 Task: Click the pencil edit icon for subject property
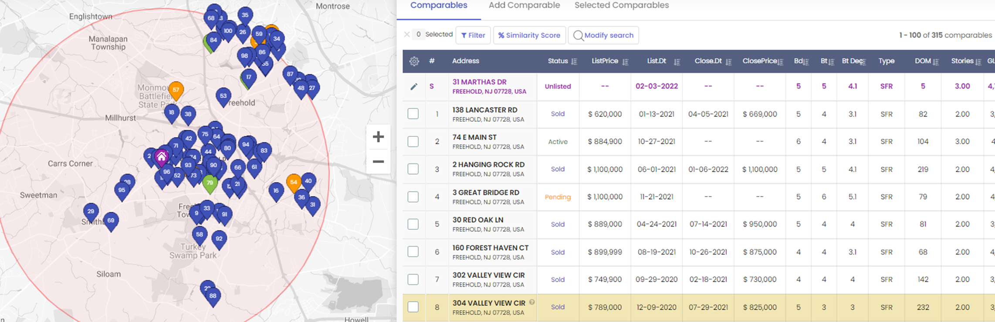click(414, 86)
